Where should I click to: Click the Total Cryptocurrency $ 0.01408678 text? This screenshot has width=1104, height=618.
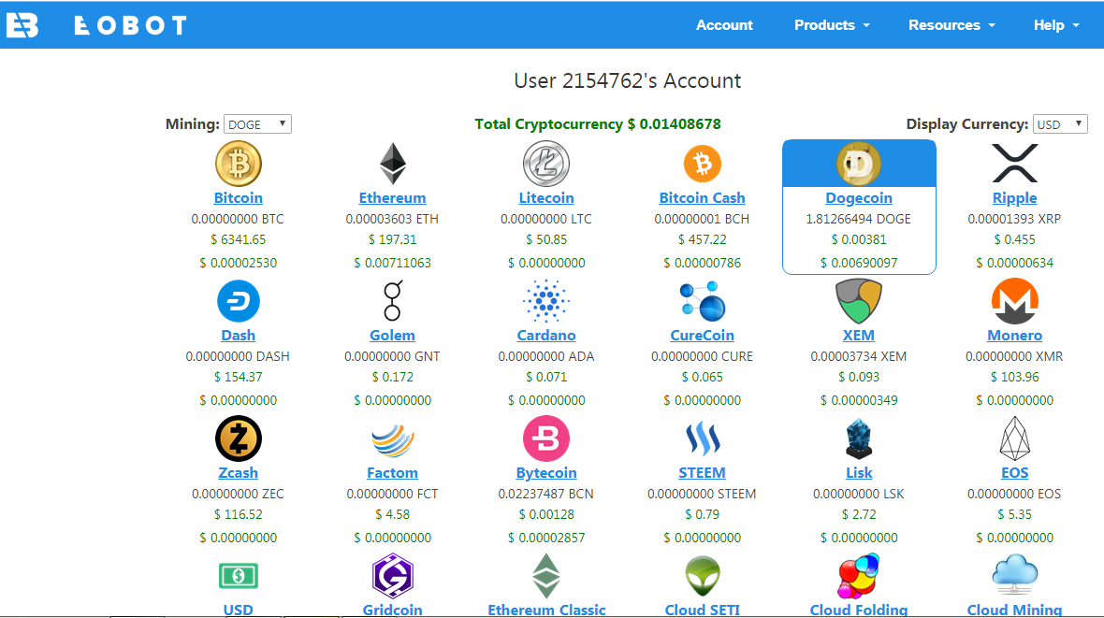click(x=598, y=124)
